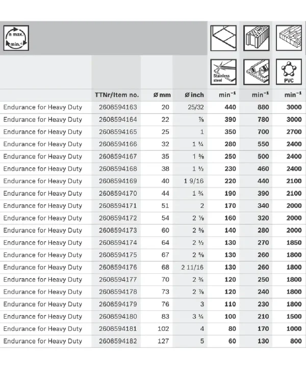Click the wood board with nails icon
Image resolution: width=306 pixels, height=367 pixels.
(289, 38)
